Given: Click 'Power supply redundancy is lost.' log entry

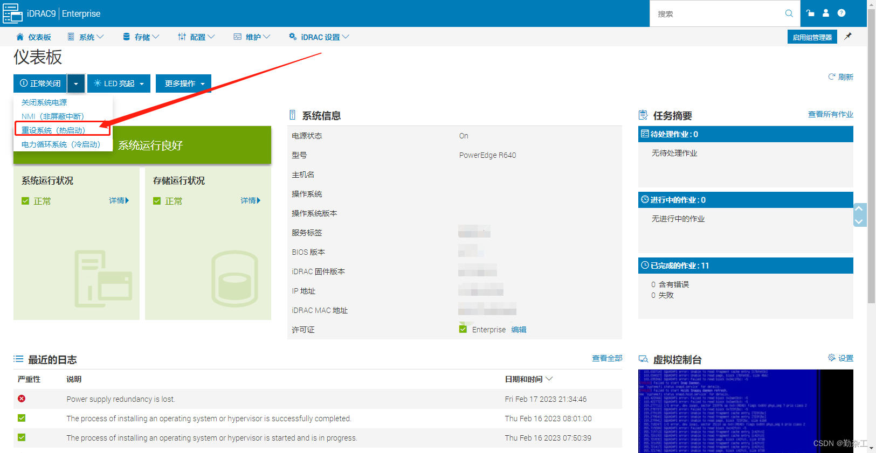Looking at the screenshot, I should click(121, 399).
